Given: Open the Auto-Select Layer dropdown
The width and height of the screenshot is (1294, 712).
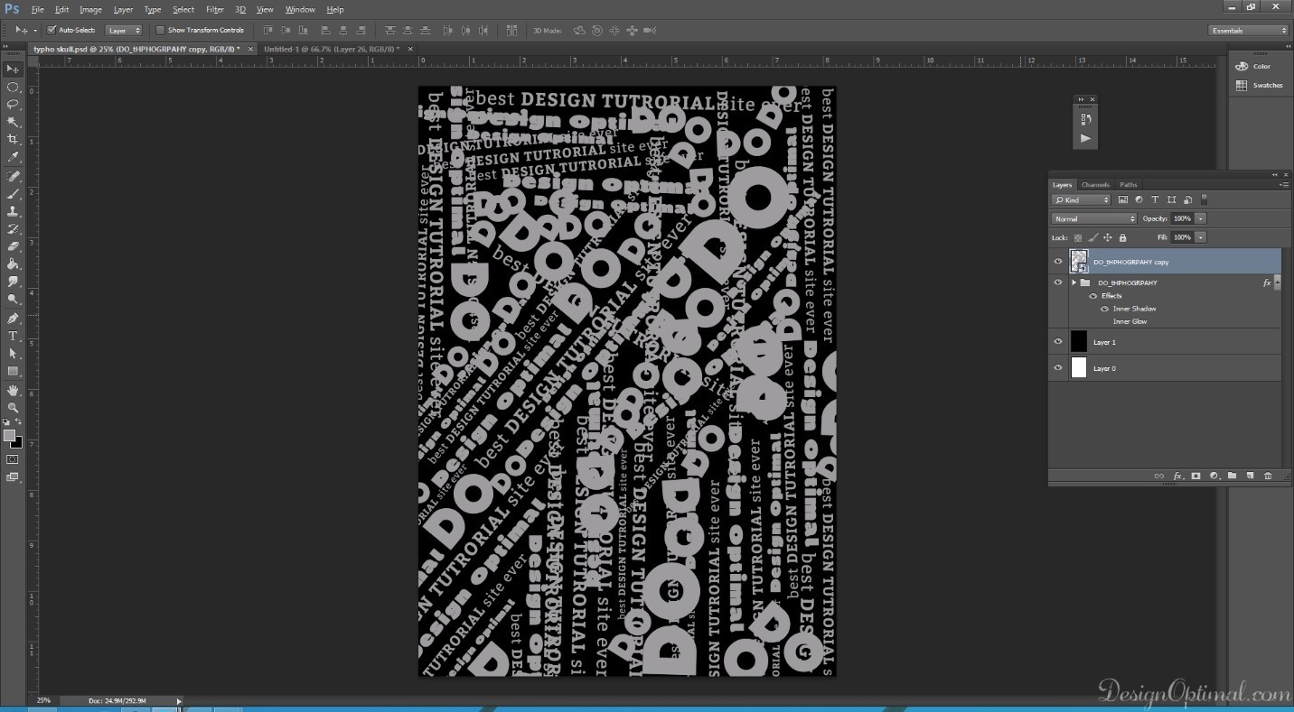Looking at the screenshot, I should (x=125, y=30).
